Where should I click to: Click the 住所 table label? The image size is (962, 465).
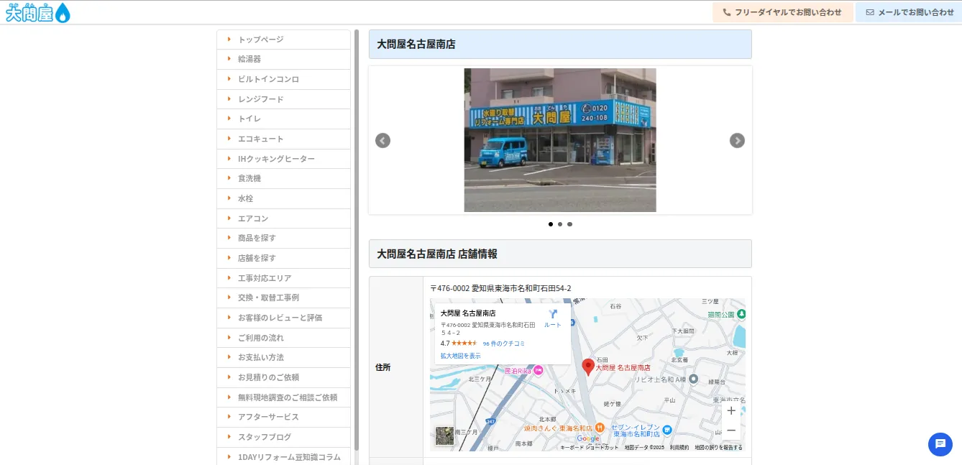382,367
